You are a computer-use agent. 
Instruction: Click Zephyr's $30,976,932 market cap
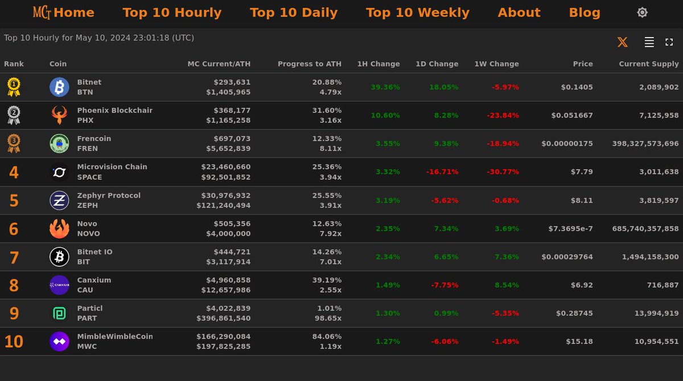coord(226,195)
